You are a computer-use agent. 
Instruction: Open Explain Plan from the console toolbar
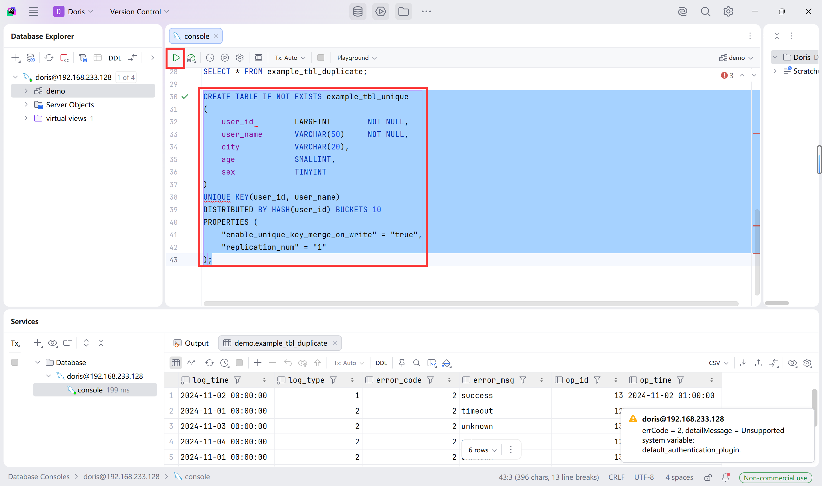pyautogui.click(x=191, y=58)
